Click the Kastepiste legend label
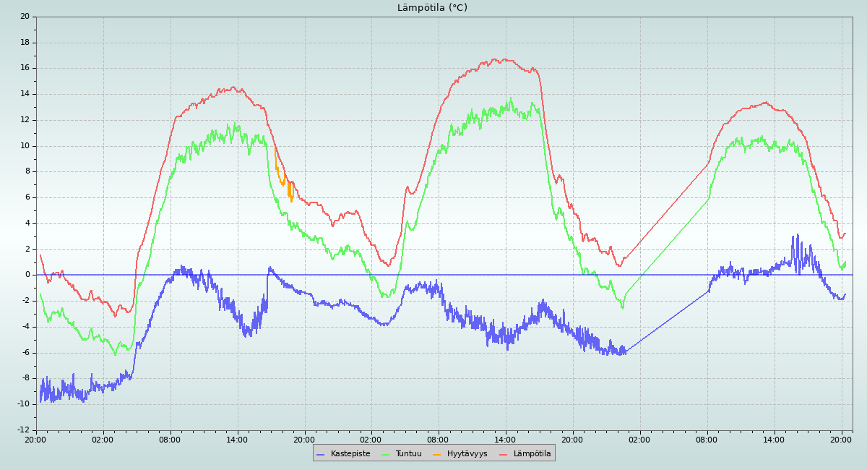Screen dimensions: 867x470 pyautogui.click(x=350, y=453)
